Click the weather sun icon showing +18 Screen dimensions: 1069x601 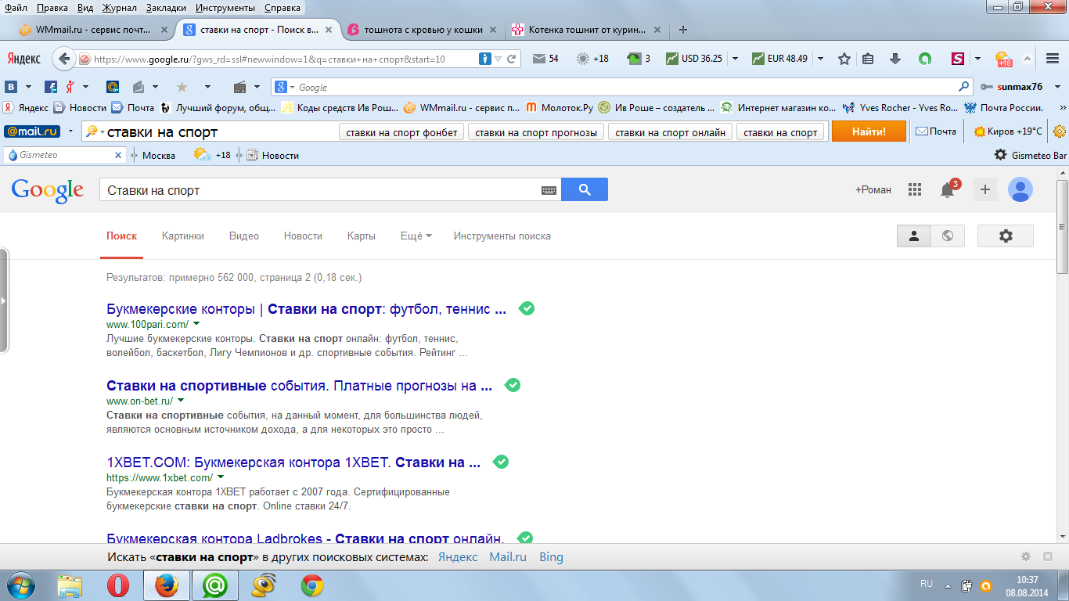click(x=592, y=59)
